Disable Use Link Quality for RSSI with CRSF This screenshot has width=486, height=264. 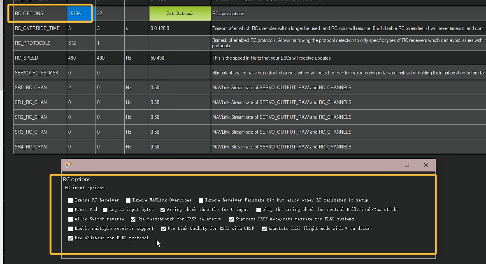[164, 229]
